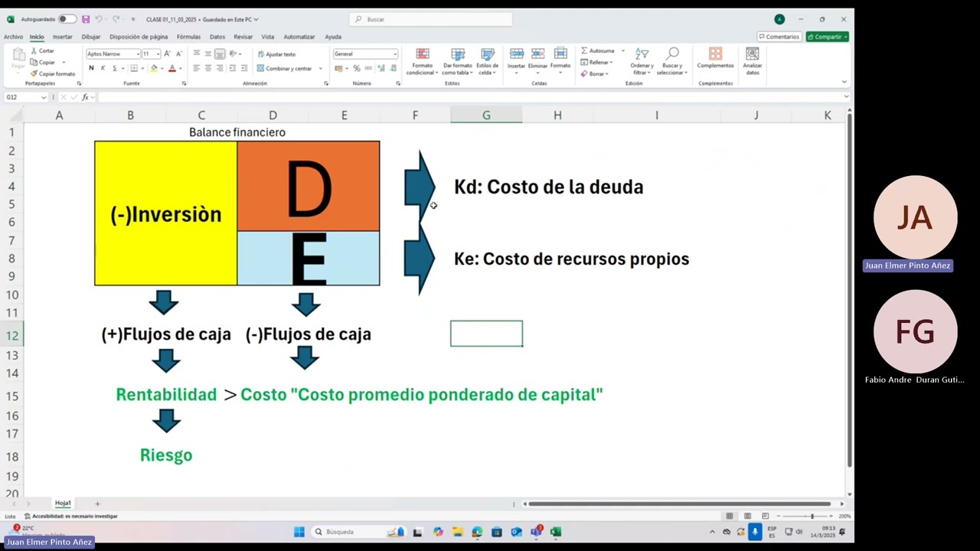This screenshot has height=551, width=980.
Task: Open borders dropdown arrow
Action: 142,68
